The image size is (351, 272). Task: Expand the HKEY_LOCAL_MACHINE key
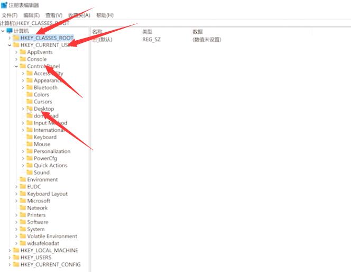[10, 250]
